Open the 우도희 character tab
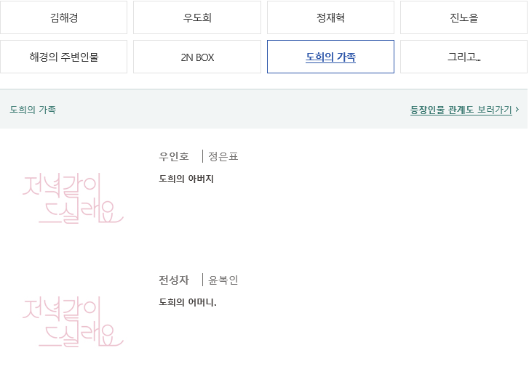The image size is (529, 369). [197, 17]
